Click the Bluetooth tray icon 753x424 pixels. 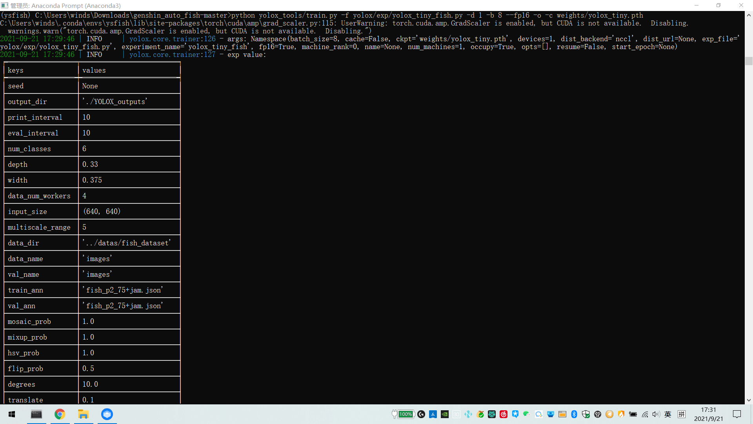(574, 414)
